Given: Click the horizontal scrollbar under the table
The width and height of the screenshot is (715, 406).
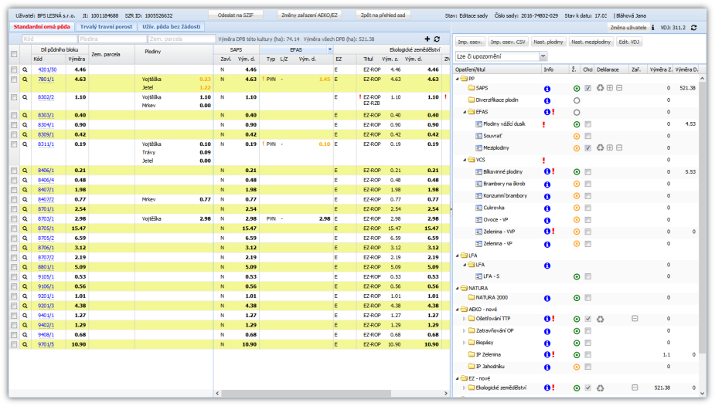Looking at the screenshot, I should tap(306, 393).
